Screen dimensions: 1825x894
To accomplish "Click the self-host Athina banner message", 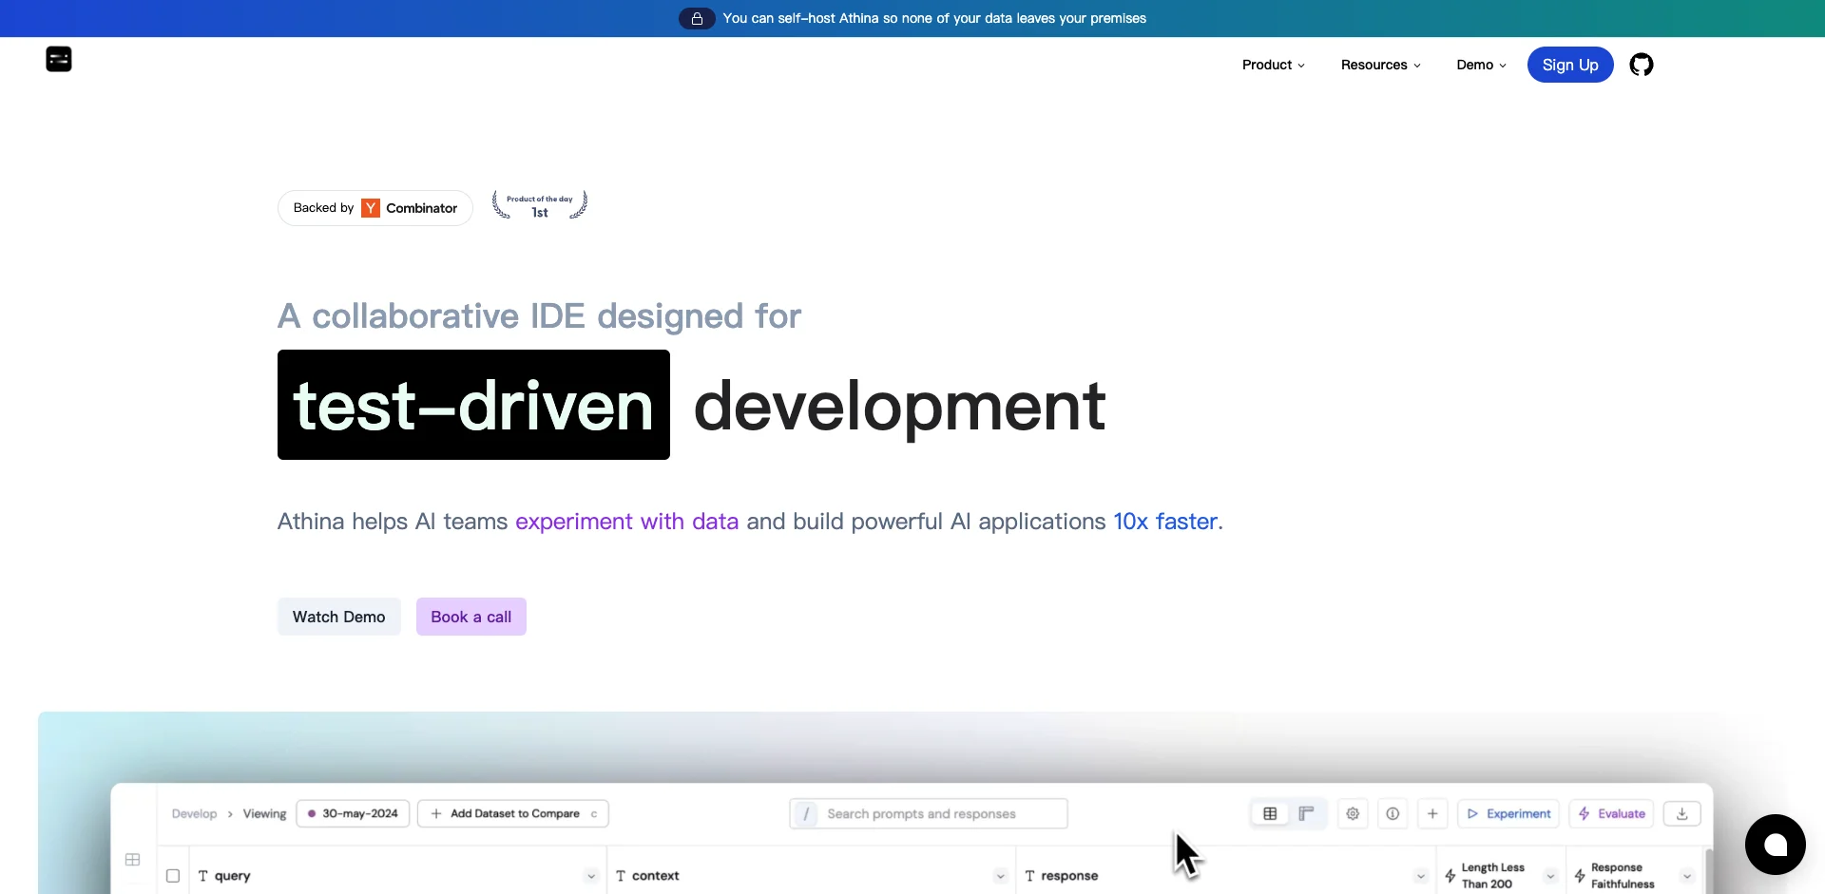I will 934,18.
